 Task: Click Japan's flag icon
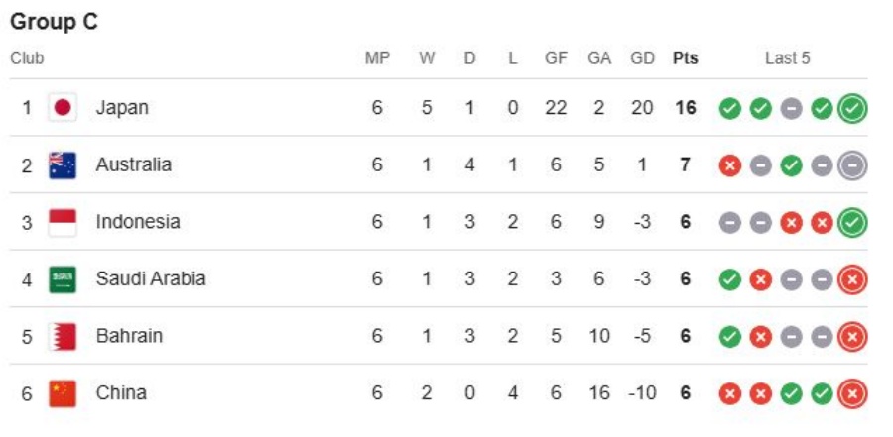click(63, 108)
